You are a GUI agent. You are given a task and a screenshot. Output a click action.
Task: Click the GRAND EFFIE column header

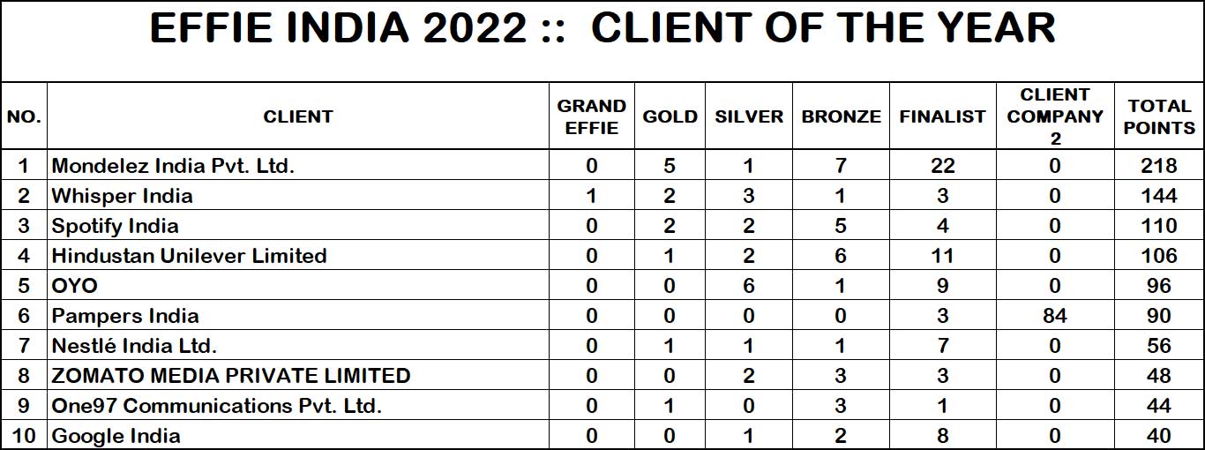[591, 116]
